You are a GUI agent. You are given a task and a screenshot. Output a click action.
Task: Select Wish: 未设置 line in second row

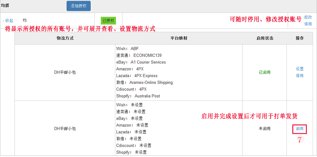coord(130,105)
